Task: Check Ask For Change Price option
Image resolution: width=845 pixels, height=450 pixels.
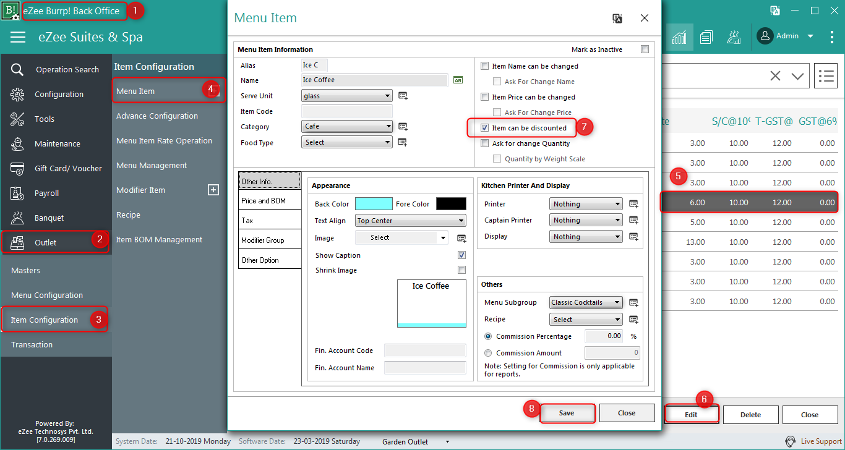Action: (x=497, y=112)
